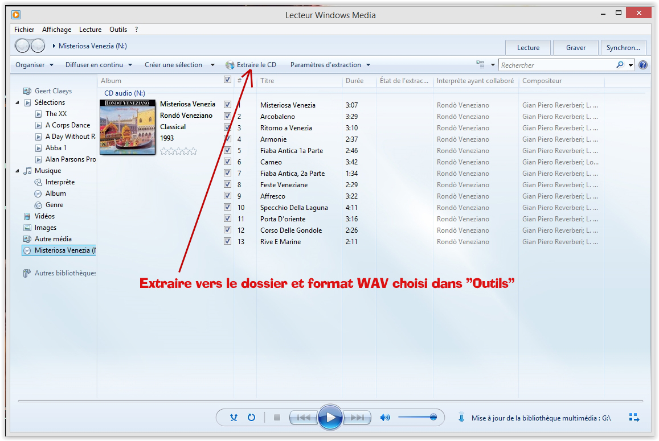Open the Diffuser en continu dropdown
The height and width of the screenshot is (441, 659).
(99, 65)
